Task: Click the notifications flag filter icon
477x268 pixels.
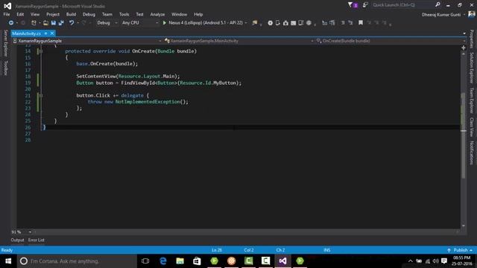Action: (x=353, y=5)
